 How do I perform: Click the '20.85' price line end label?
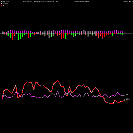tap(128, 99)
